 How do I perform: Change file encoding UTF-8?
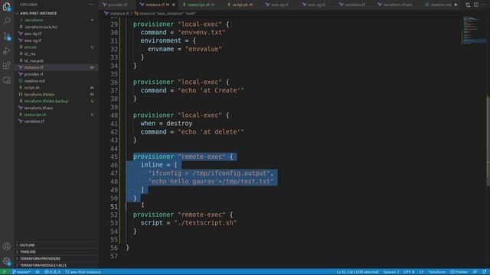point(409,272)
